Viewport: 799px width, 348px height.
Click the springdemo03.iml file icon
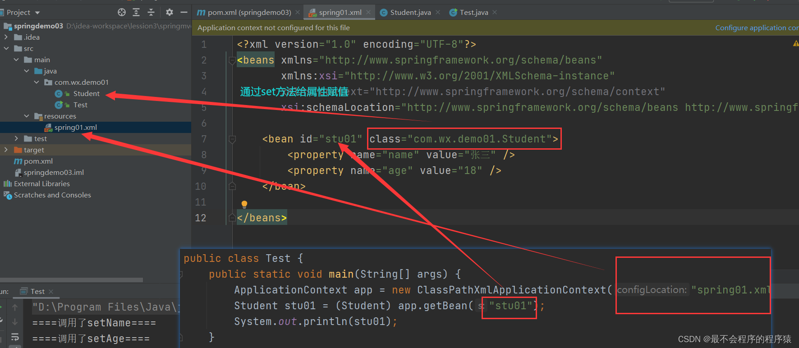tap(18, 173)
